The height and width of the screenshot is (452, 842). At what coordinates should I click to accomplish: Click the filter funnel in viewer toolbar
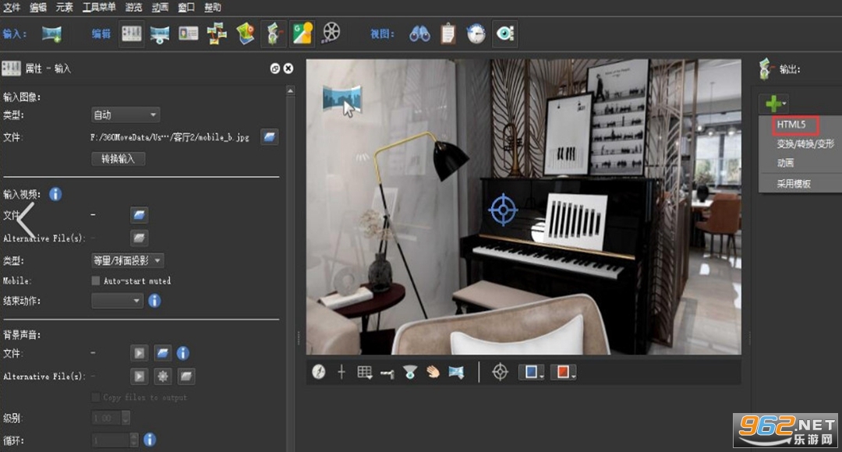(410, 372)
